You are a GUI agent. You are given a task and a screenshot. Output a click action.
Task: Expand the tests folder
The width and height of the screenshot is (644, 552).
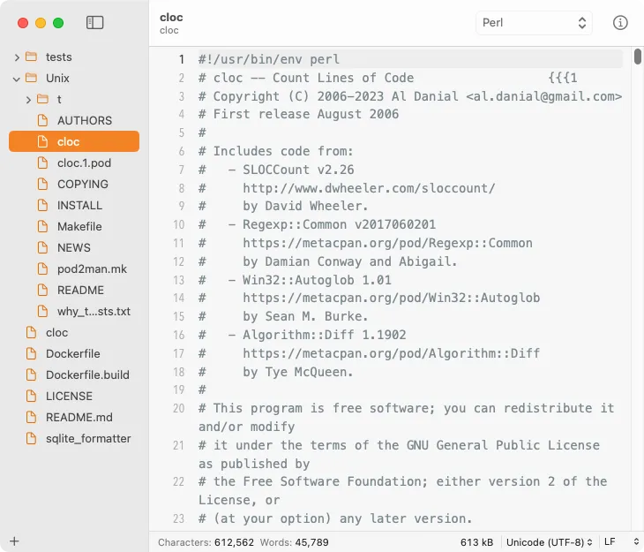[17, 57]
